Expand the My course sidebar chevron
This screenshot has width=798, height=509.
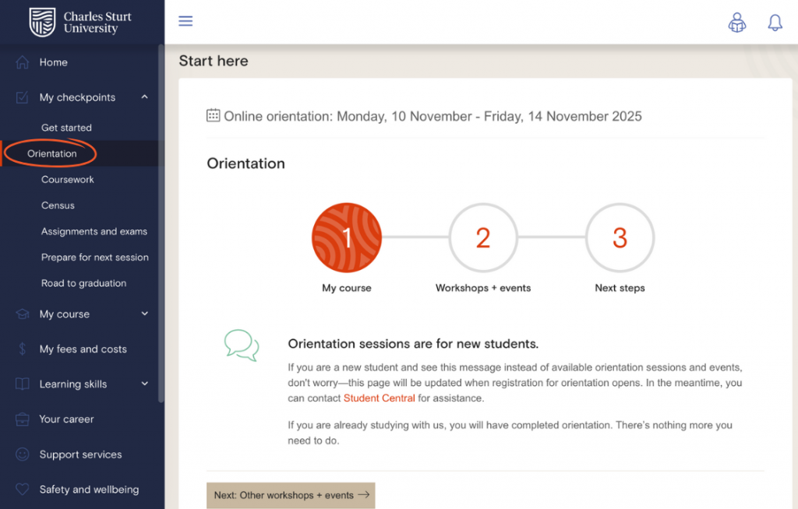tap(144, 314)
